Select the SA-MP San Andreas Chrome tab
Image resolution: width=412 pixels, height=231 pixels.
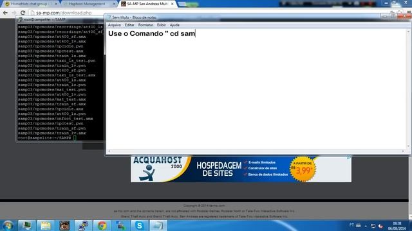(147, 4)
